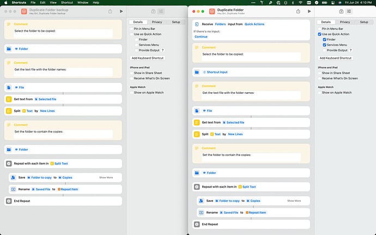Enable Provide Output in Duplicate Folder window
376x235 pixels.
tap(324, 50)
